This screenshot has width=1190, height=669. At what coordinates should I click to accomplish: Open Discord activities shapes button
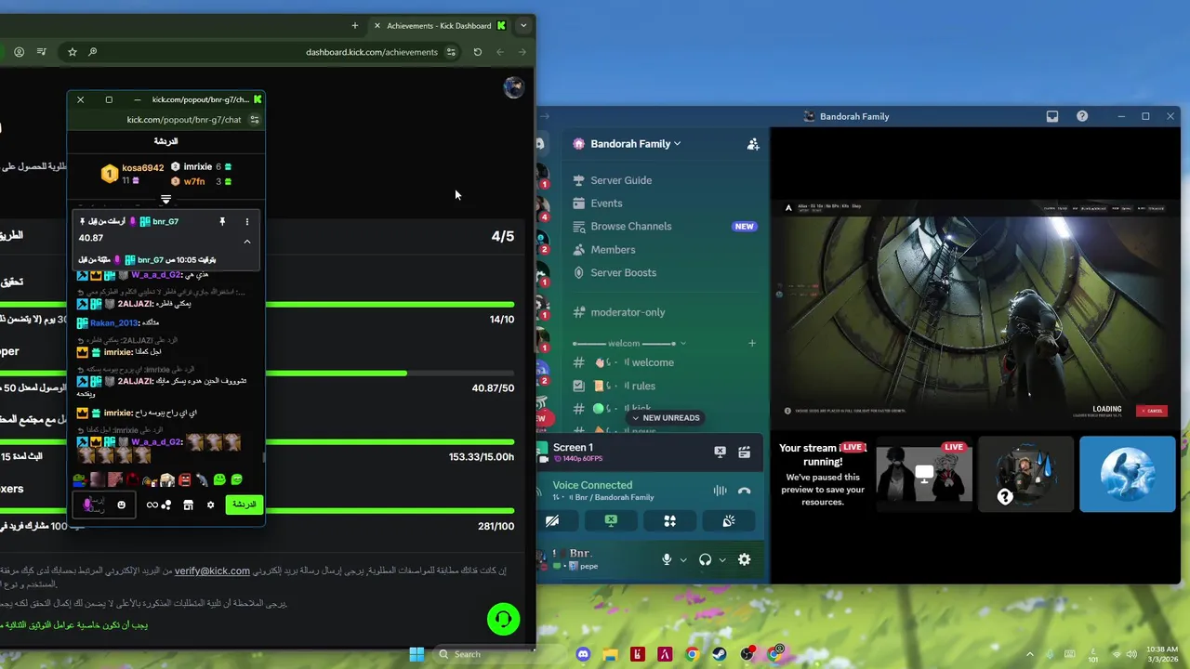point(669,521)
